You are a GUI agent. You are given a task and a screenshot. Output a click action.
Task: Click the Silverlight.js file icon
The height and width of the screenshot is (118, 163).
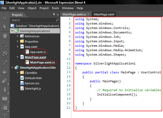tap(22, 88)
